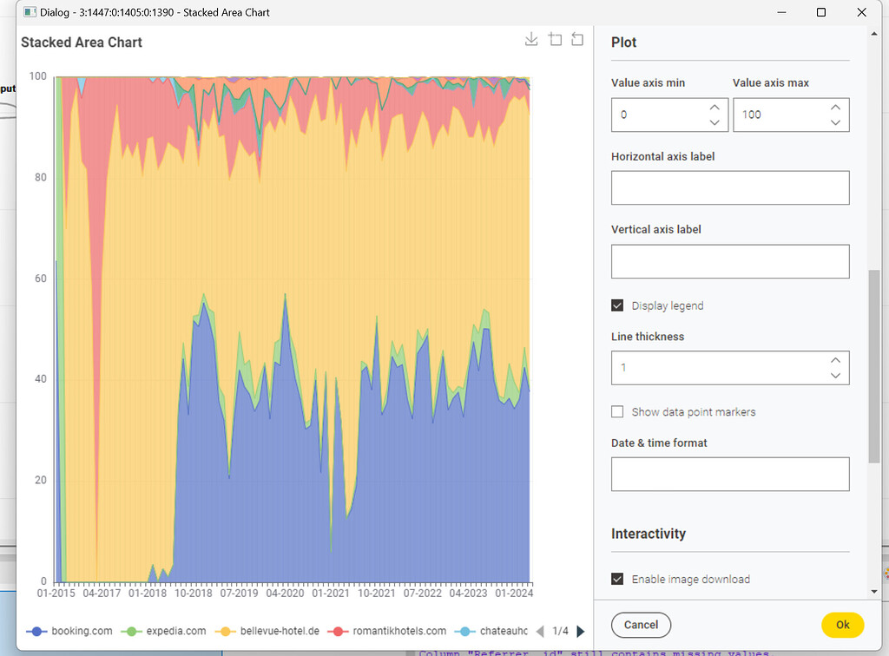Viewport: 889px width, 656px height.
Task: Increase Line thickness with up arrow
Action: click(x=835, y=360)
